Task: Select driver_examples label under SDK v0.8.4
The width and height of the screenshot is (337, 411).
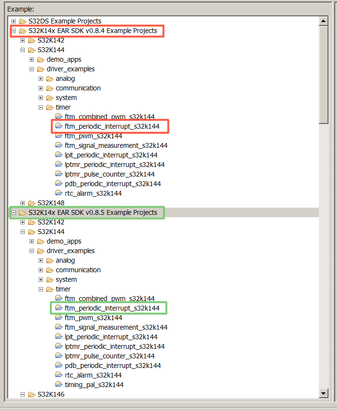Action: 71,69
